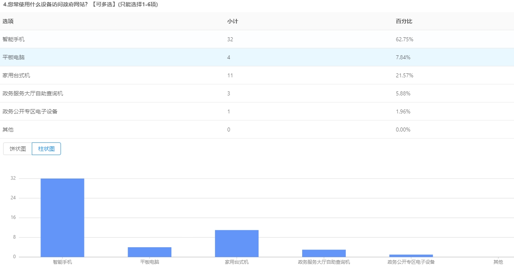Select the 政务公开专区电子设备 table cell

coord(30,111)
